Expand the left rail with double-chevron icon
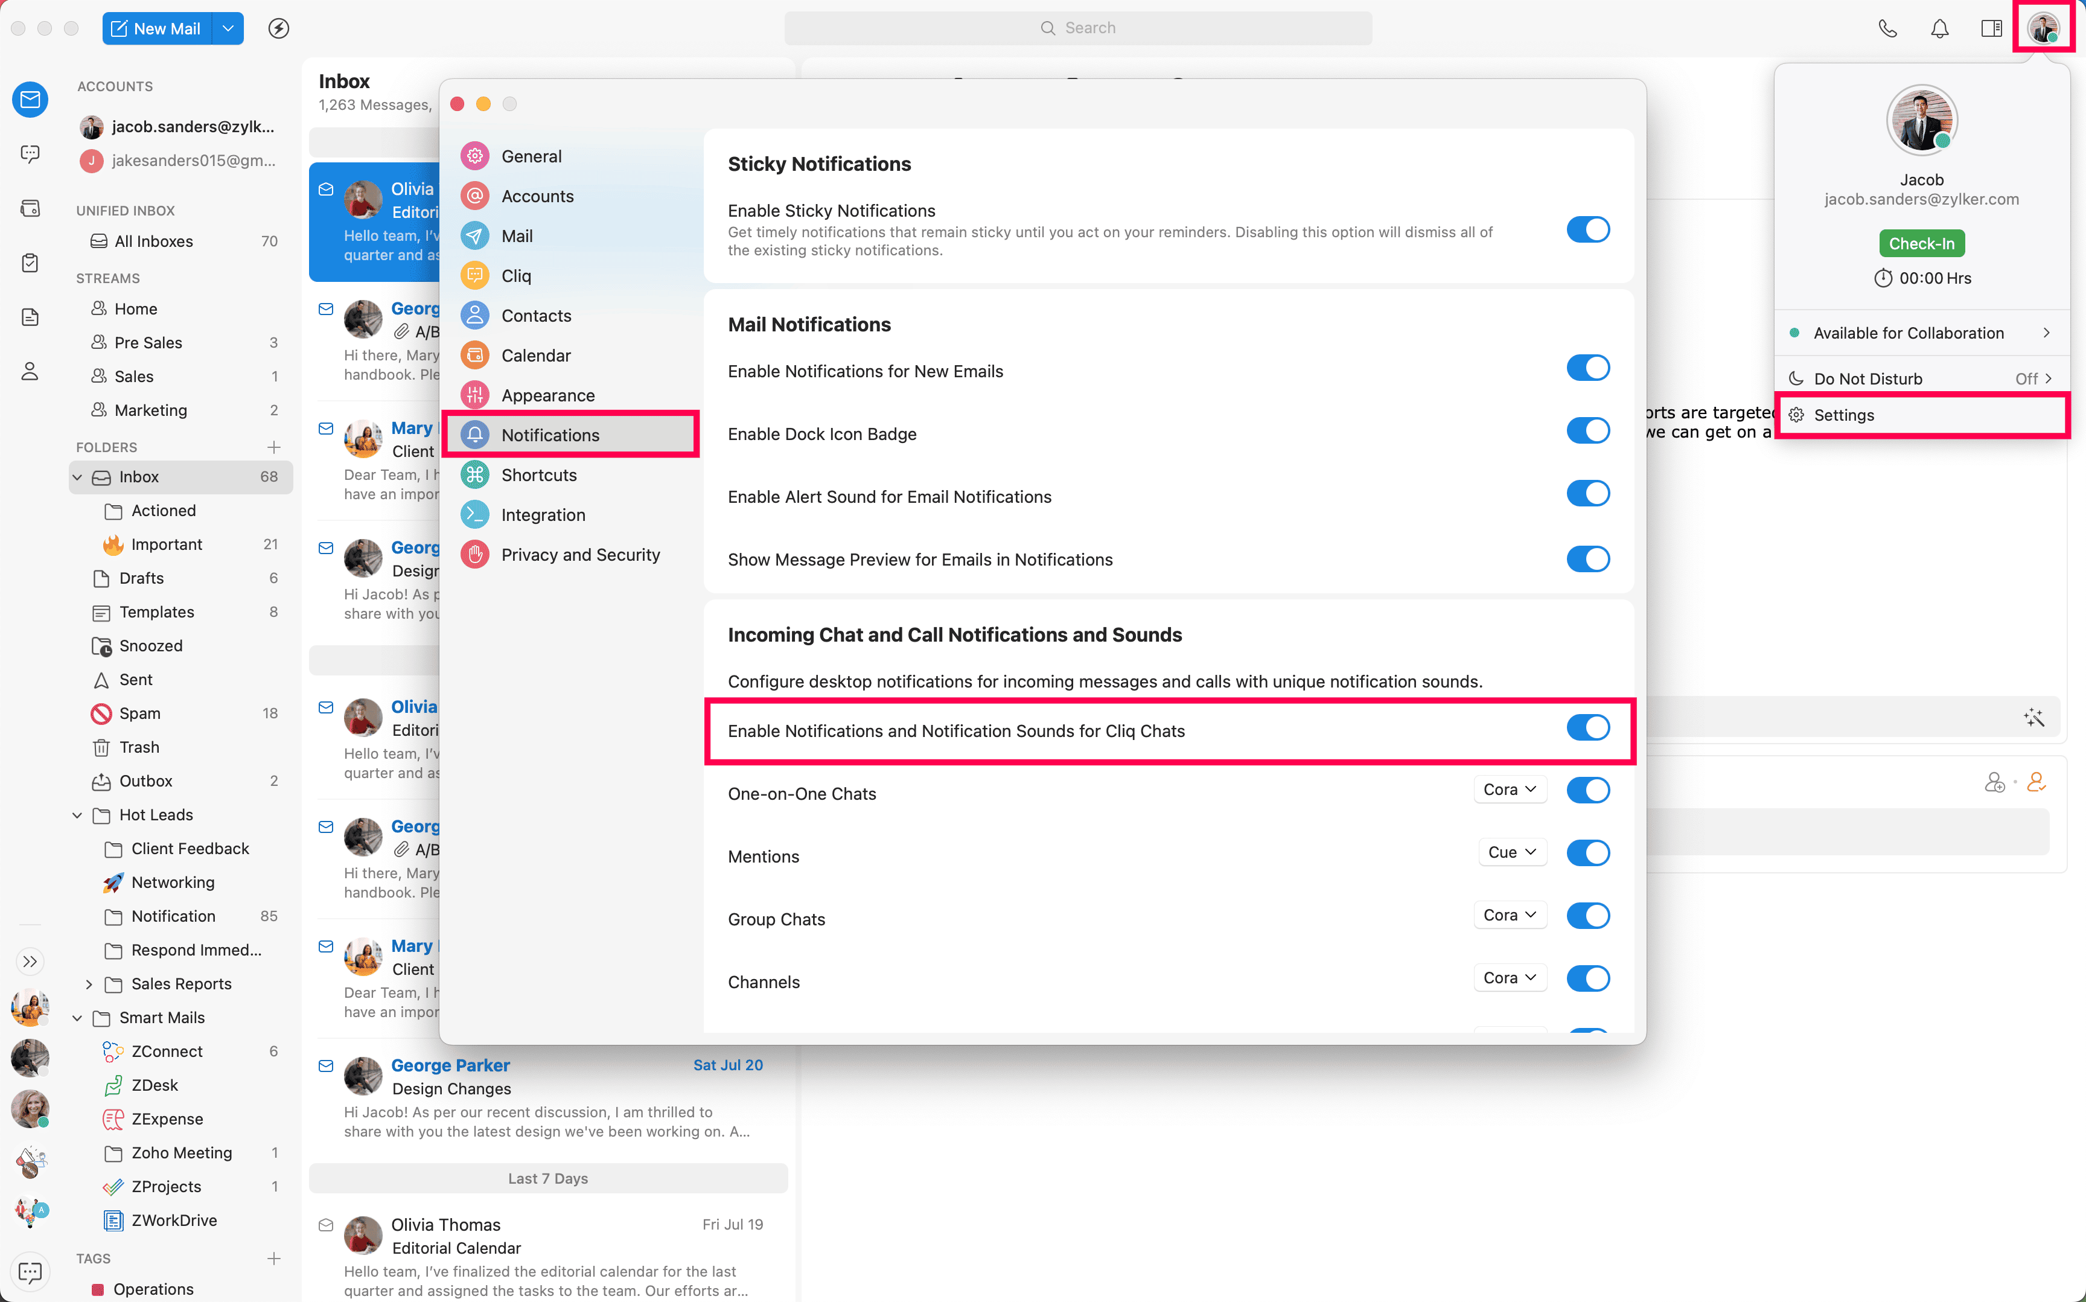 (x=30, y=961)
